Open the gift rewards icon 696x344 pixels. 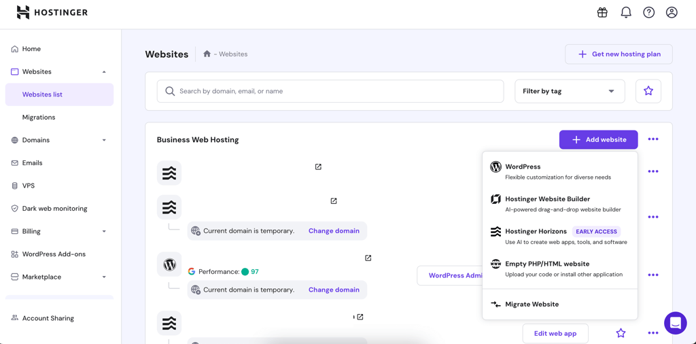tap(602, 12)
